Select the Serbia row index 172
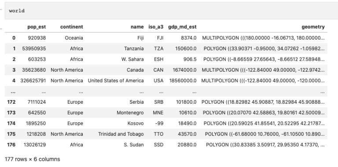338x167 pixels. (11, 102)
